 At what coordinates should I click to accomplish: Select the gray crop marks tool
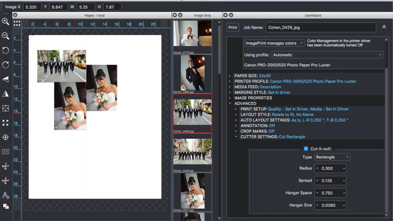[x=6, y=166]
